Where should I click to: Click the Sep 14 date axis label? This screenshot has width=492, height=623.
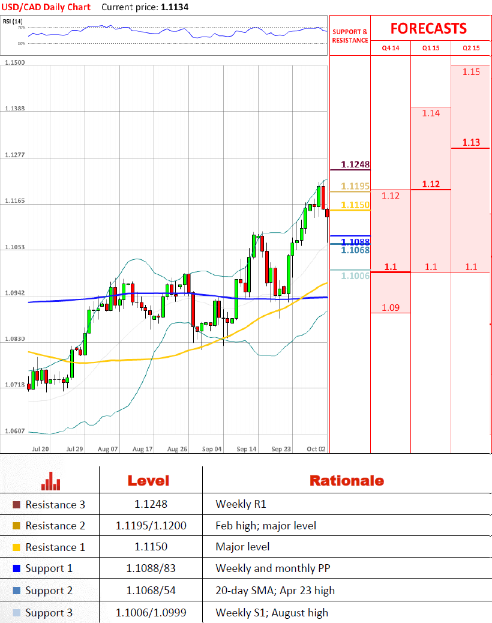[x=246, y=449]
